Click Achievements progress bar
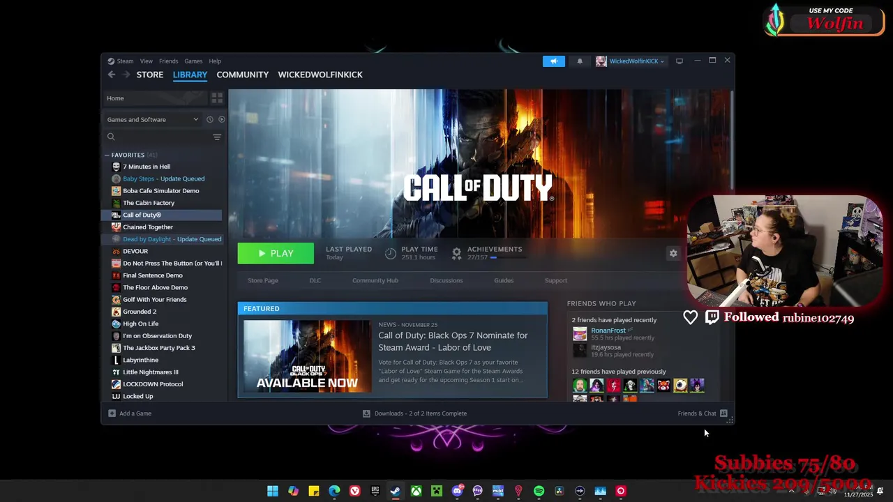The image size is (893, 502). pyautogui.click(x=507, y=258)
